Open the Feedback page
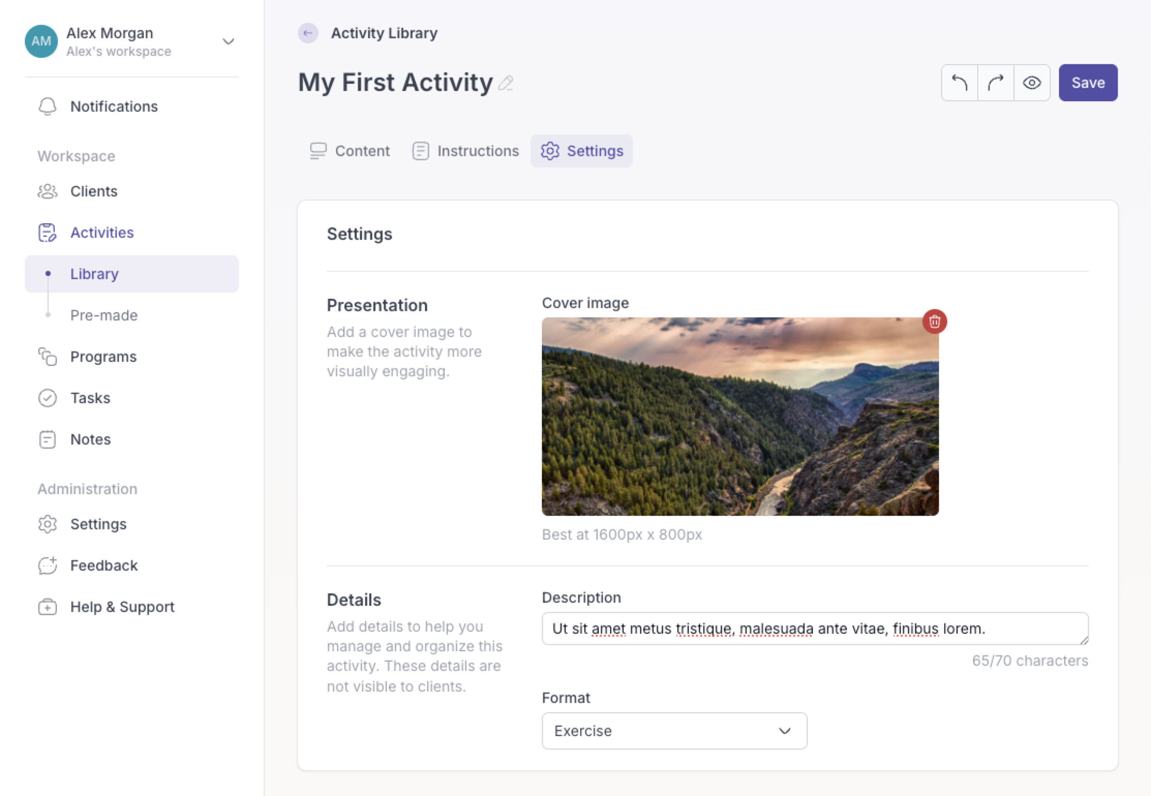This screenshot has width=1151, height=796. pyautogui.click(x=131, y=565)
